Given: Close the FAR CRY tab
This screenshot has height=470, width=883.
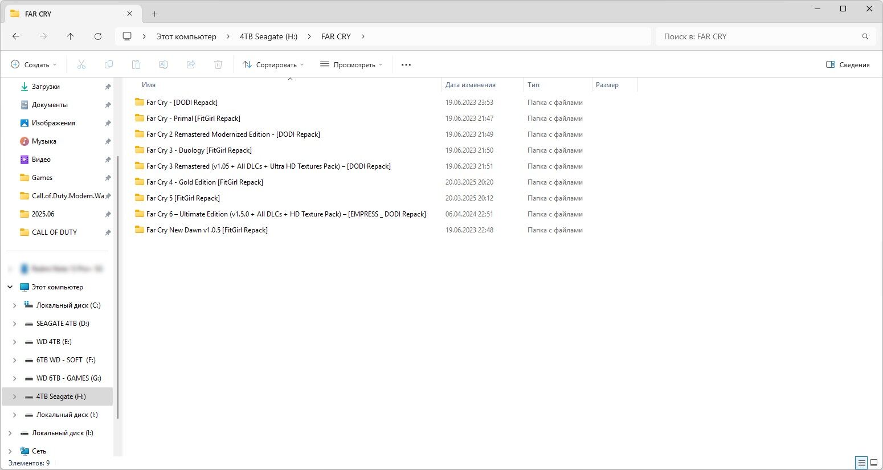Looking at the screenshot, I should 130,14.
